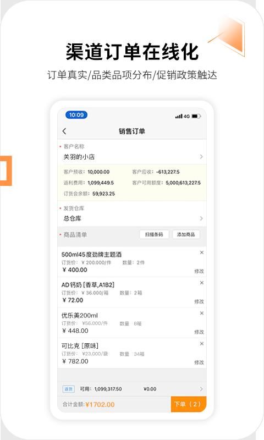Screen dimensions: 264x440
Task: Remove the 500ml45度劲牌主题酒 item with X
Action: pyautogui.click(x=201, y=252)
